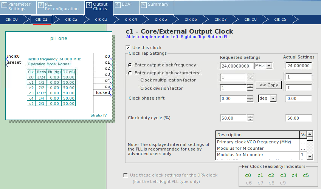
Task: Select the clk c6 page
Action: click(x=191, y=19)
